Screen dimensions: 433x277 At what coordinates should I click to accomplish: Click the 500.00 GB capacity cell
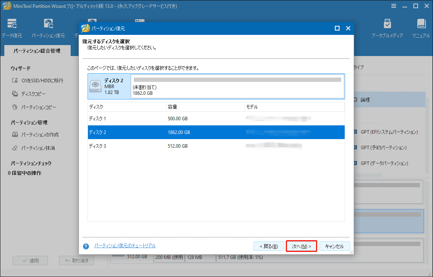tap(177, 118)
